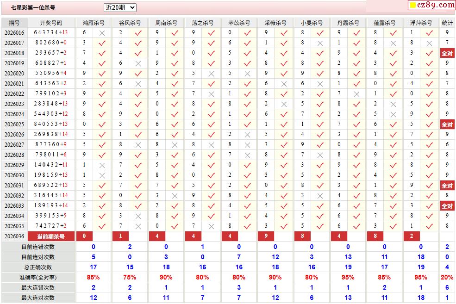Select the 统计 column header
The width and height of the screenshot is (456, 304).
click(x=447, y=23)
